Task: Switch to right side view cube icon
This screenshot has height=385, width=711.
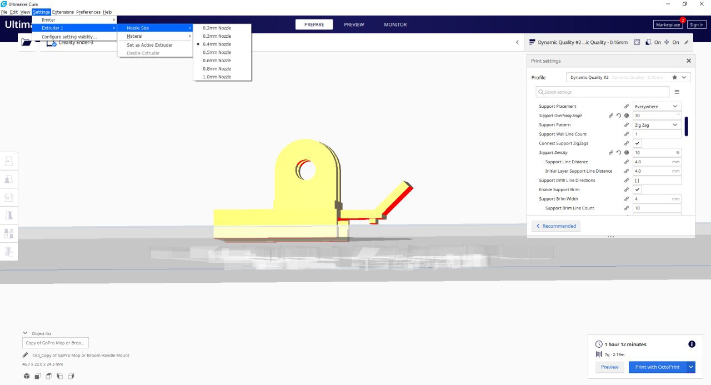Action: click(71, 376)
